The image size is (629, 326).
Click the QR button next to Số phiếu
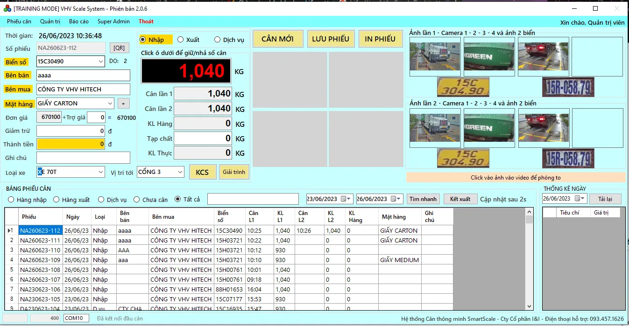119,48
